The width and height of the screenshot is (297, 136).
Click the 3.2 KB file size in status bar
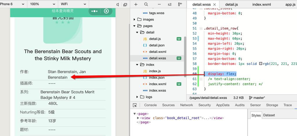click(238, 98)
